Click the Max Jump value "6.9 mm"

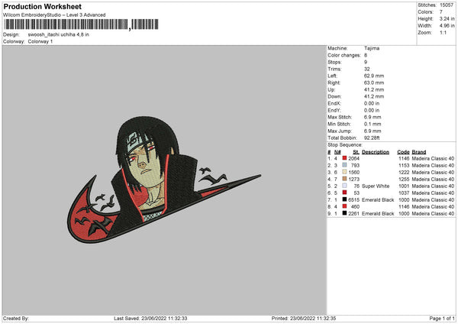tap(373, 131)
